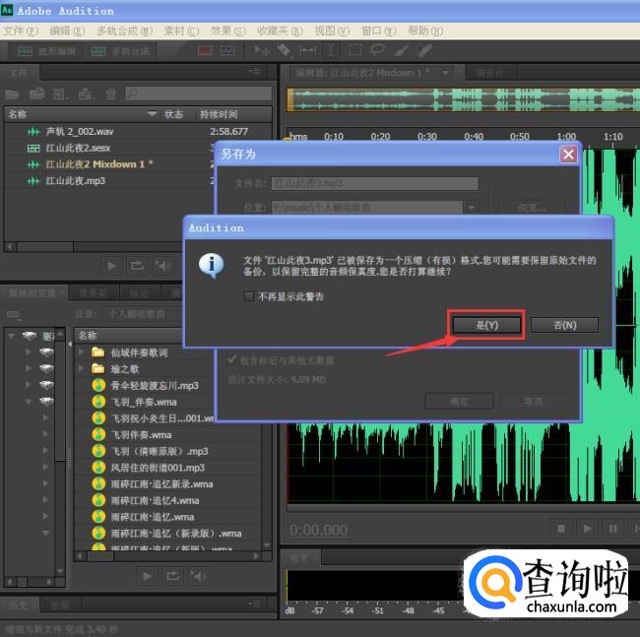Click the 是(Y) button to continue saving
The image size is (640, 637).
coord(485,325)
